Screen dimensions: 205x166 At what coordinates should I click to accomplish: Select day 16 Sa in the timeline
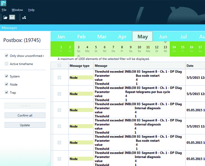[191, 49]
